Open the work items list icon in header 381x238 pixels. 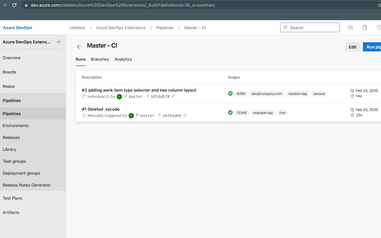pos(351,27)
